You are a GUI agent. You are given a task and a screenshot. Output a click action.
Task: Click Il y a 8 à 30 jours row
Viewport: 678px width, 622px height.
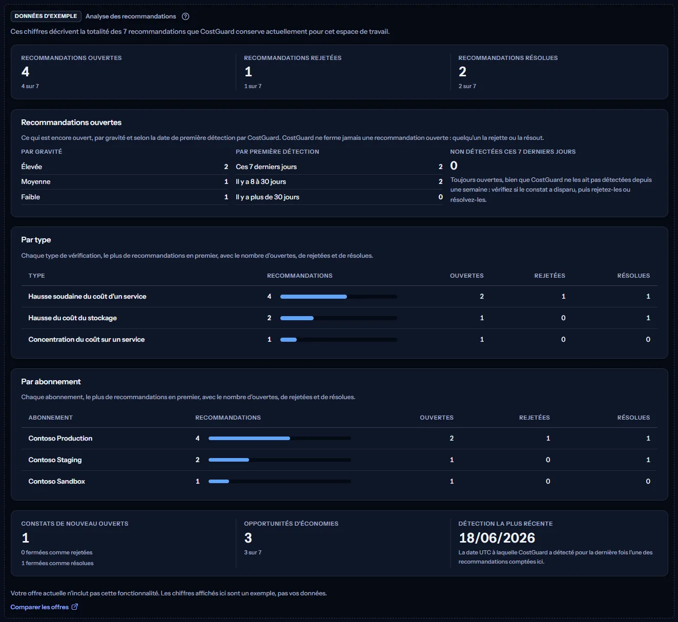(x=339, y=182)
